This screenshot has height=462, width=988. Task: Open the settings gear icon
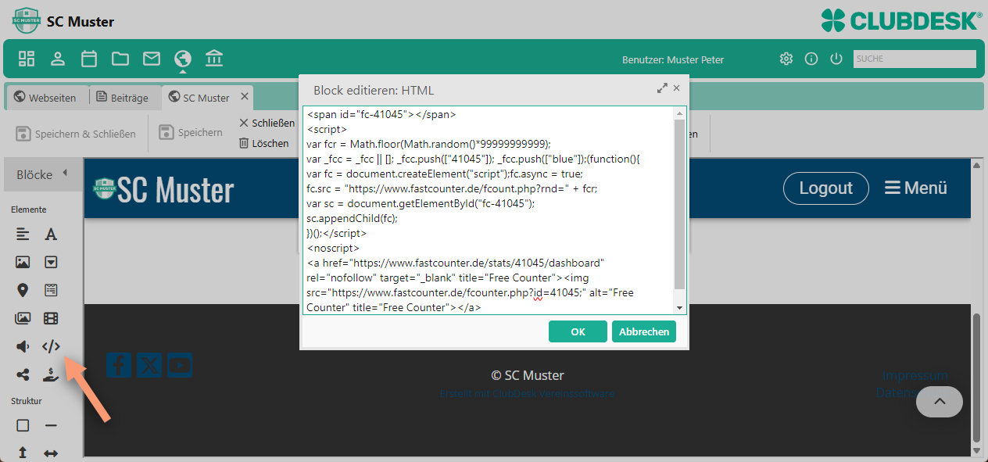click(786, 59)
